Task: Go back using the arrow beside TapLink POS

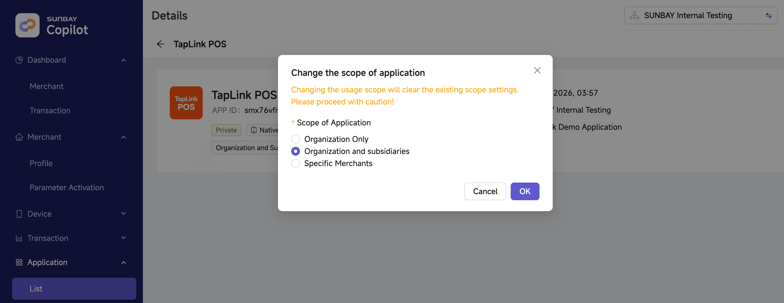Action: pyautogui.click(x=160, y=44)
